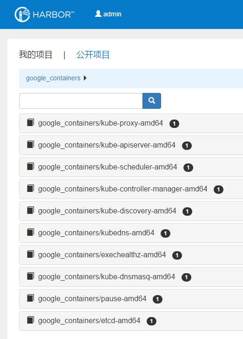Click the book icon of kube-proxy-amd64
The width and height of the screenshot is (243, 339).
coord(30,122)
